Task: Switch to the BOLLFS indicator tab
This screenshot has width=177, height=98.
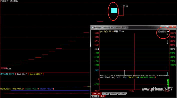Action: pyautogui.click(x=122, y=93)
